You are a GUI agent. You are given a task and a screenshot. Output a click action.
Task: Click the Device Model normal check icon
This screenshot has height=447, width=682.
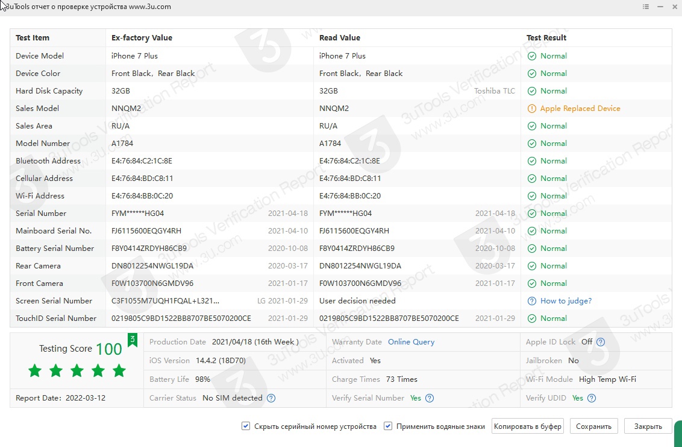pyautogui.click(x=531, y=56)
